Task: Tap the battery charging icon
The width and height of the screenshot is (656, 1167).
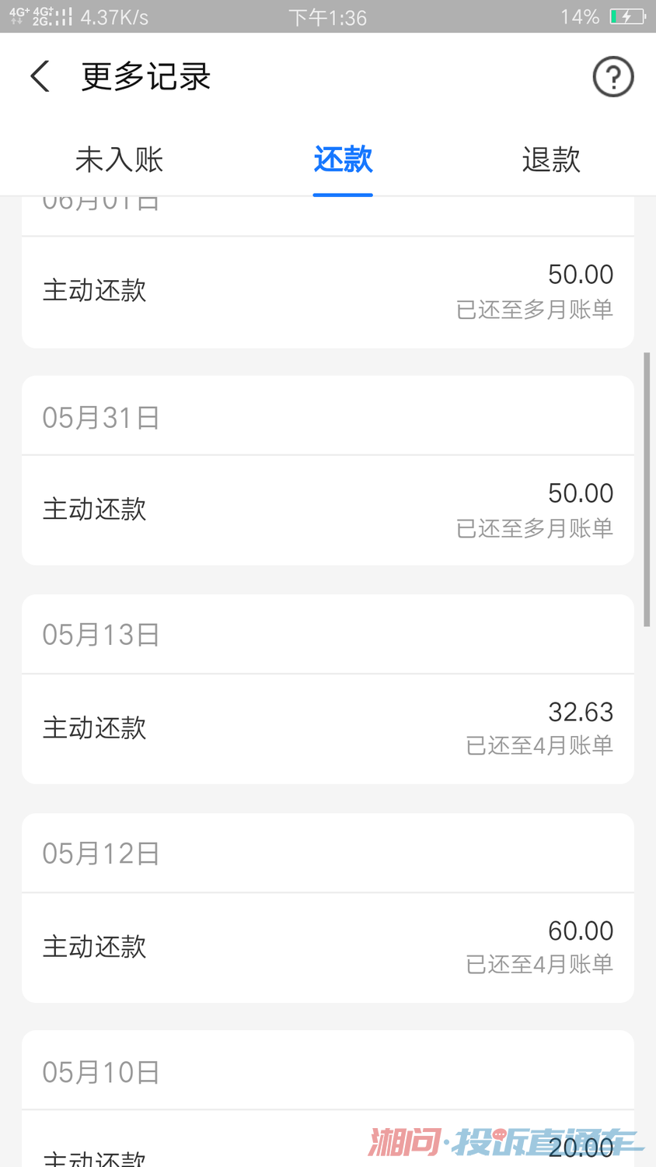Action: point(626,16)
